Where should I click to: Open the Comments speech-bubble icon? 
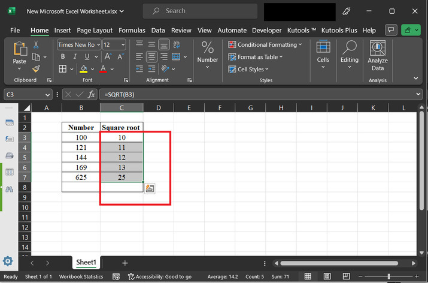tap(391, 30)
